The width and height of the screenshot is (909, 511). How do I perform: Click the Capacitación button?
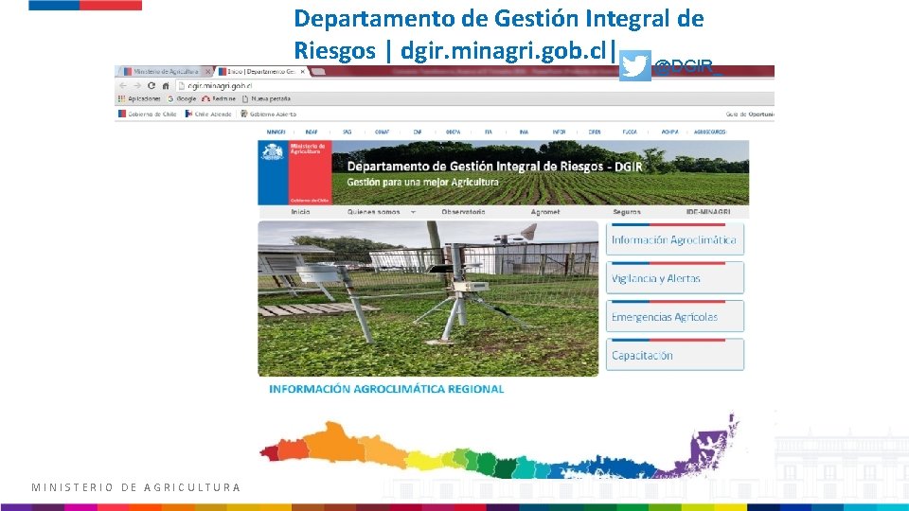(x=675, y=355)
